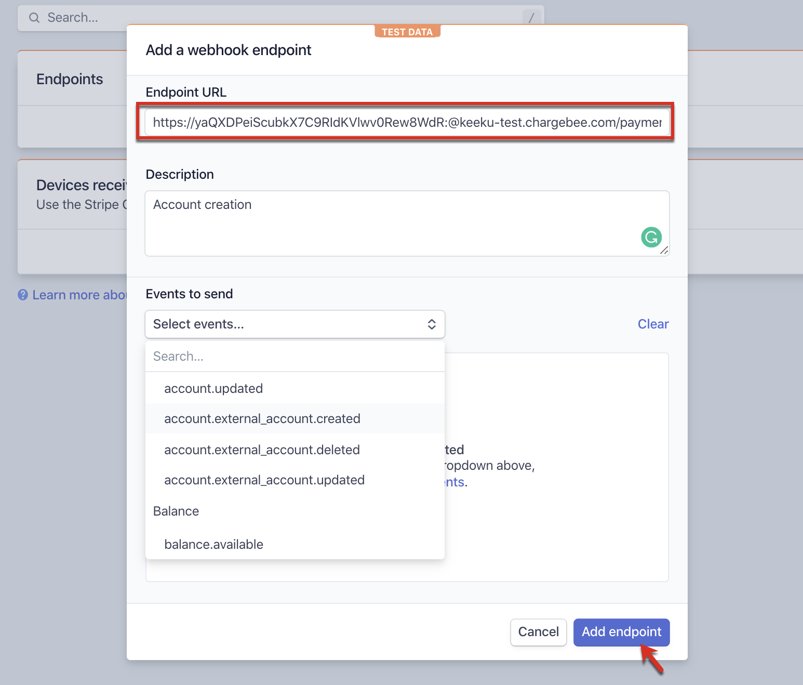Click the help question mark icon
803x685 pixels.
[x=23, y=295]
